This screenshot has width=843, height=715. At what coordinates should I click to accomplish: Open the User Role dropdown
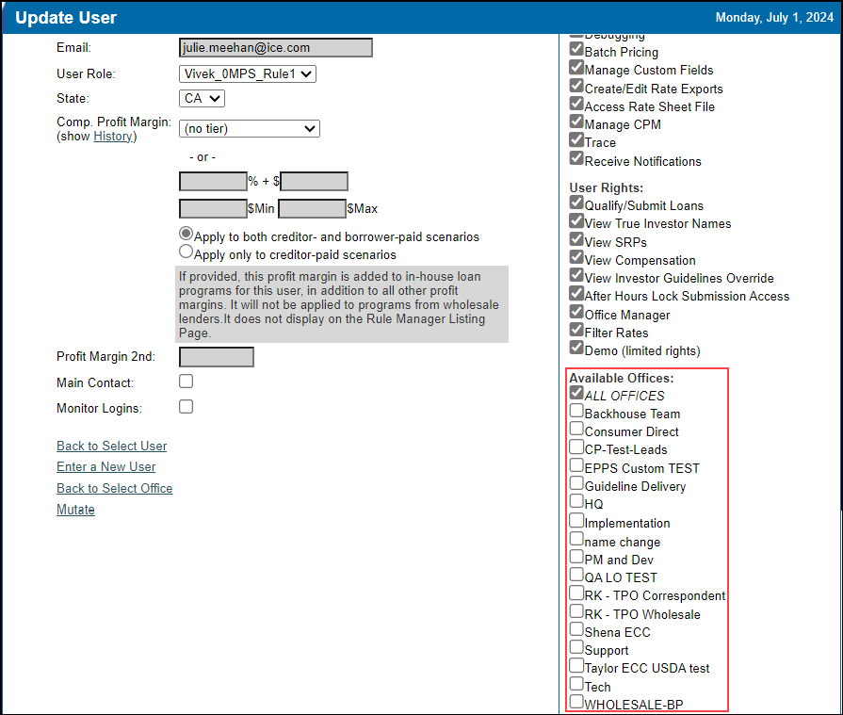248,73
